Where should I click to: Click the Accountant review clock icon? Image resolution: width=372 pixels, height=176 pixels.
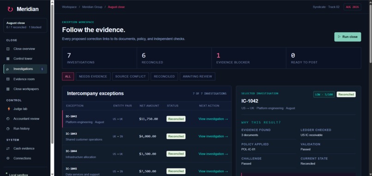8,119
